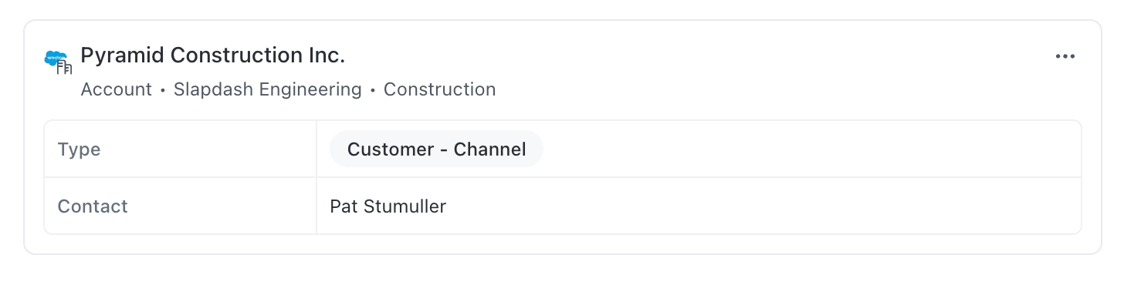Click the Salesforce cloud logo icon
The height and width of the screenshot is (285, 1141).
click(56, 57)
